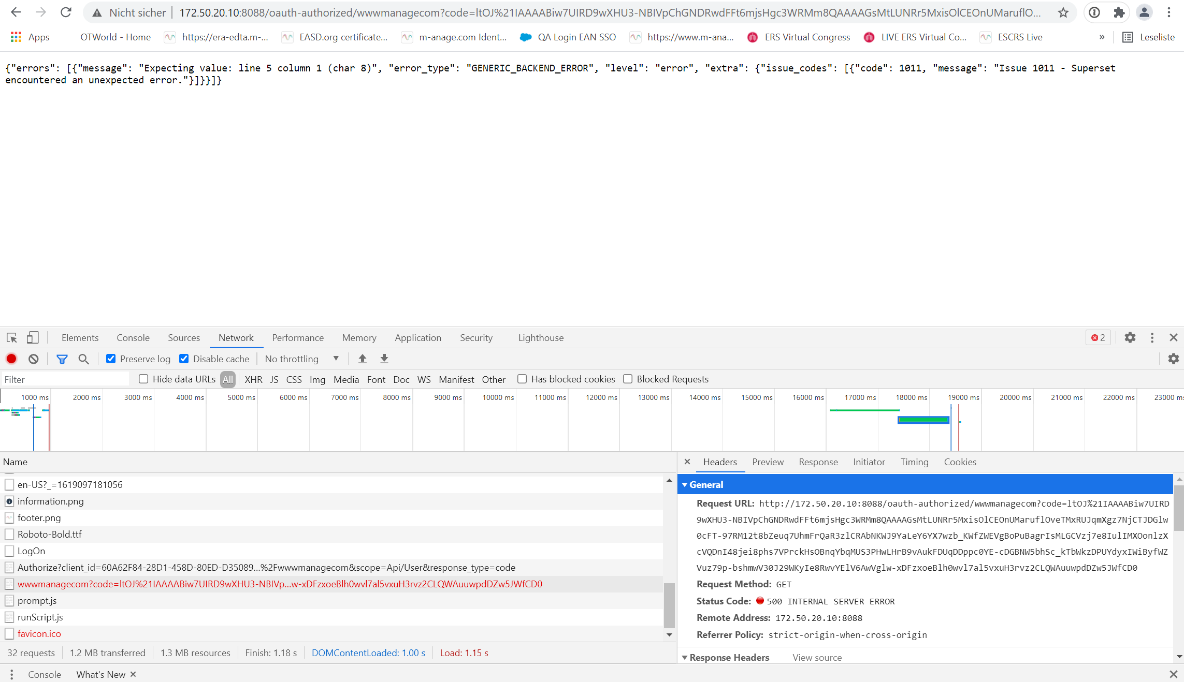The image size is (1184, 682).
Task: Open the Timing tab for the request
Action: click(914, 462)
